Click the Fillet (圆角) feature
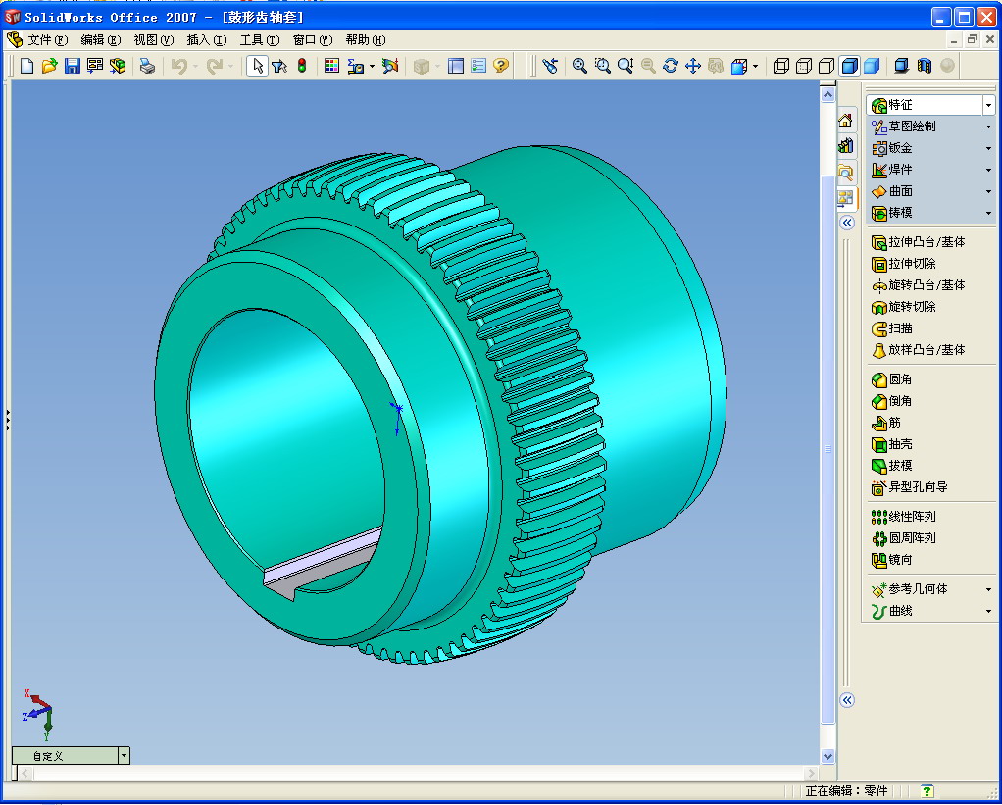The height and width of the screenshot is (805, 1002). [x=891, y=379]
